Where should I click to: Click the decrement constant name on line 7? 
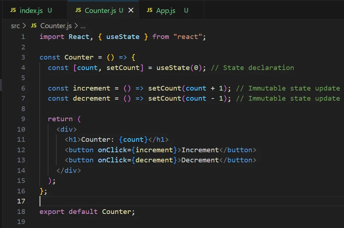pyautogui.click(x=92, y=98)
